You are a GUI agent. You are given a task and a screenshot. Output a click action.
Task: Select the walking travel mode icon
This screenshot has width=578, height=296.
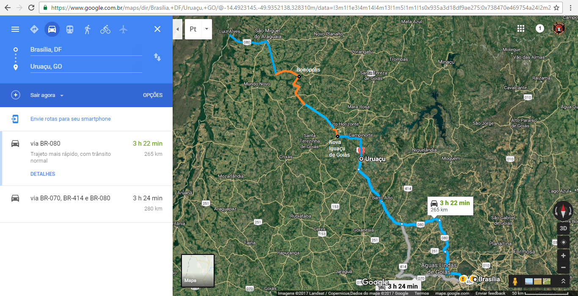tap(88, 29)
